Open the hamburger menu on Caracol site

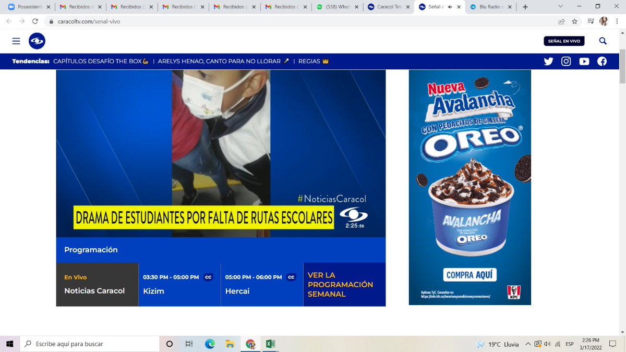(16, 41)
